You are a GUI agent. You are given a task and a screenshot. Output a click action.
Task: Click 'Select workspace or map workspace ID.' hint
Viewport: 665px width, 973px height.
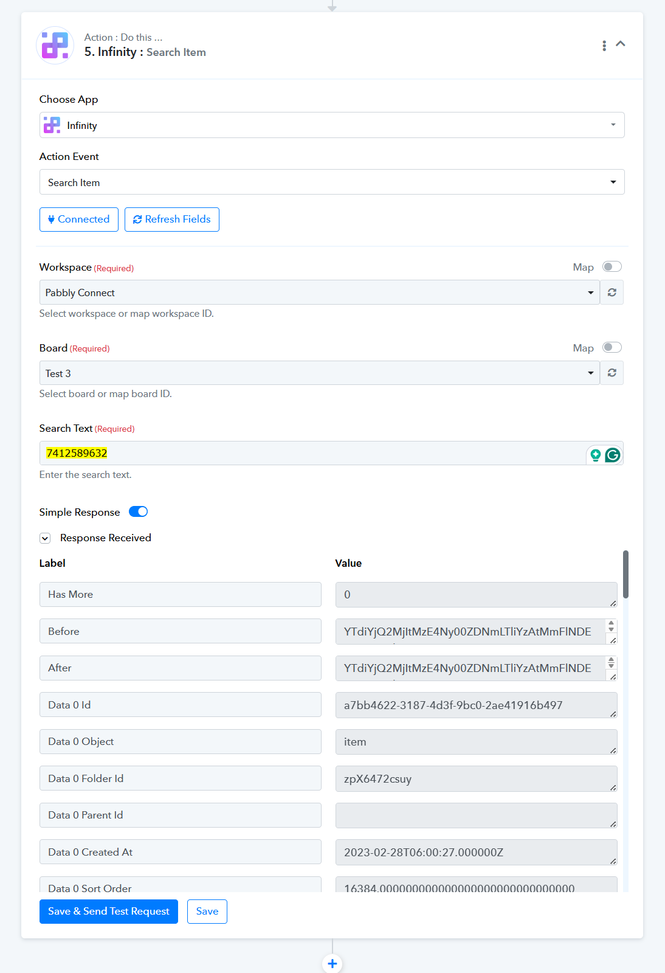click(126, 314)
